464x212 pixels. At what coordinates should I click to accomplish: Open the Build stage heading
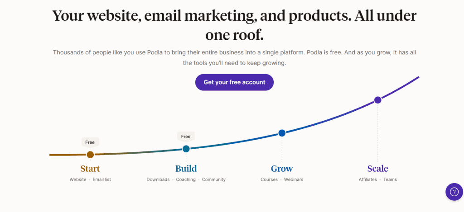(186, 169)
